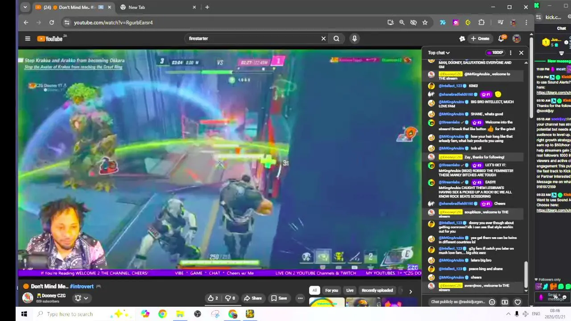The image size is (571, 321).
Task: Open the zoom magnifier in address bar
Action: [402, 22]
